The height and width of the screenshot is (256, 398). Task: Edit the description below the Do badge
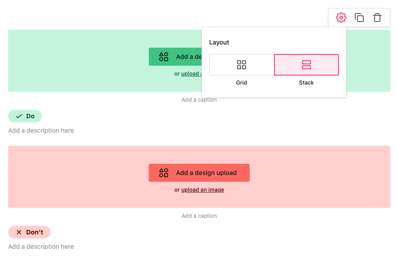pyautogui.click(x=41, y=130)
